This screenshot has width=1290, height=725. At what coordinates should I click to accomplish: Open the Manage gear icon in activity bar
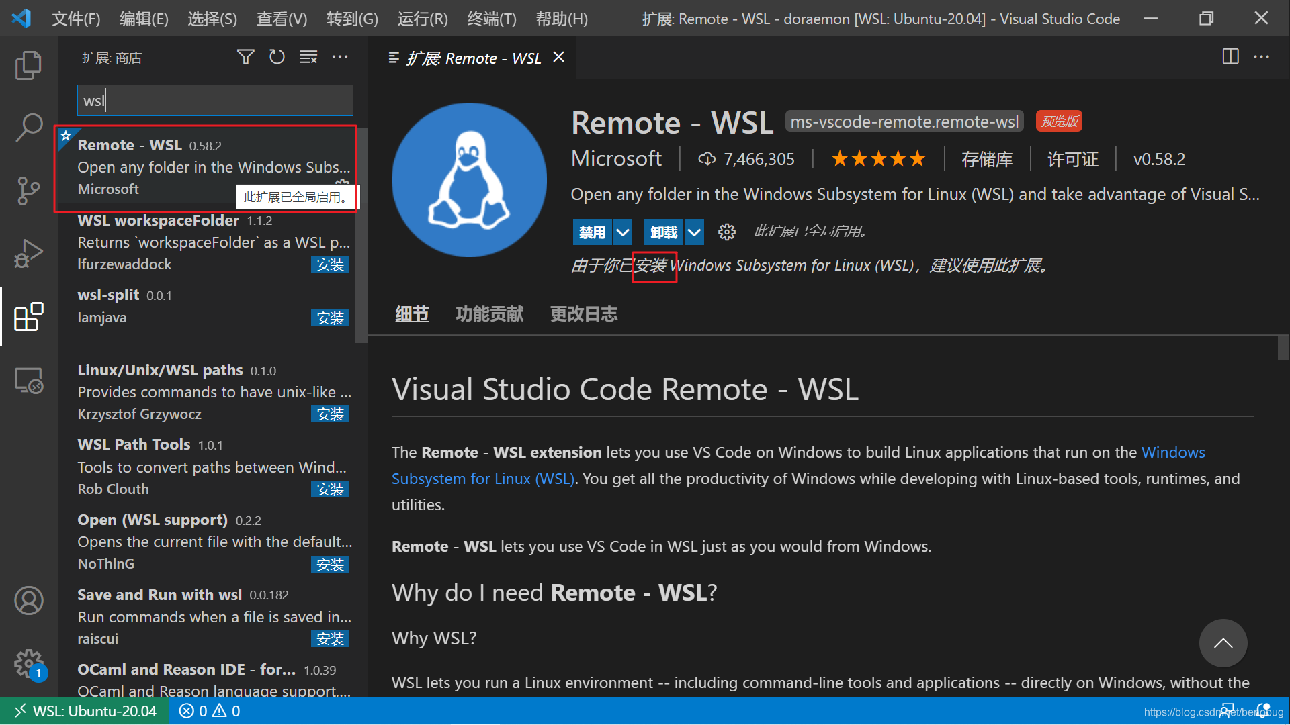pos(28,664)
